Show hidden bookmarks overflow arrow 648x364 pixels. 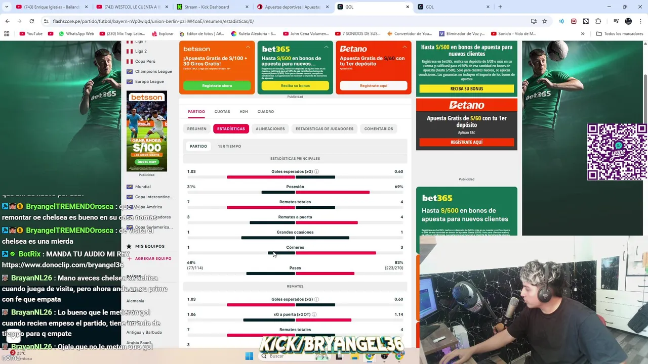click(x=583, y=34)
